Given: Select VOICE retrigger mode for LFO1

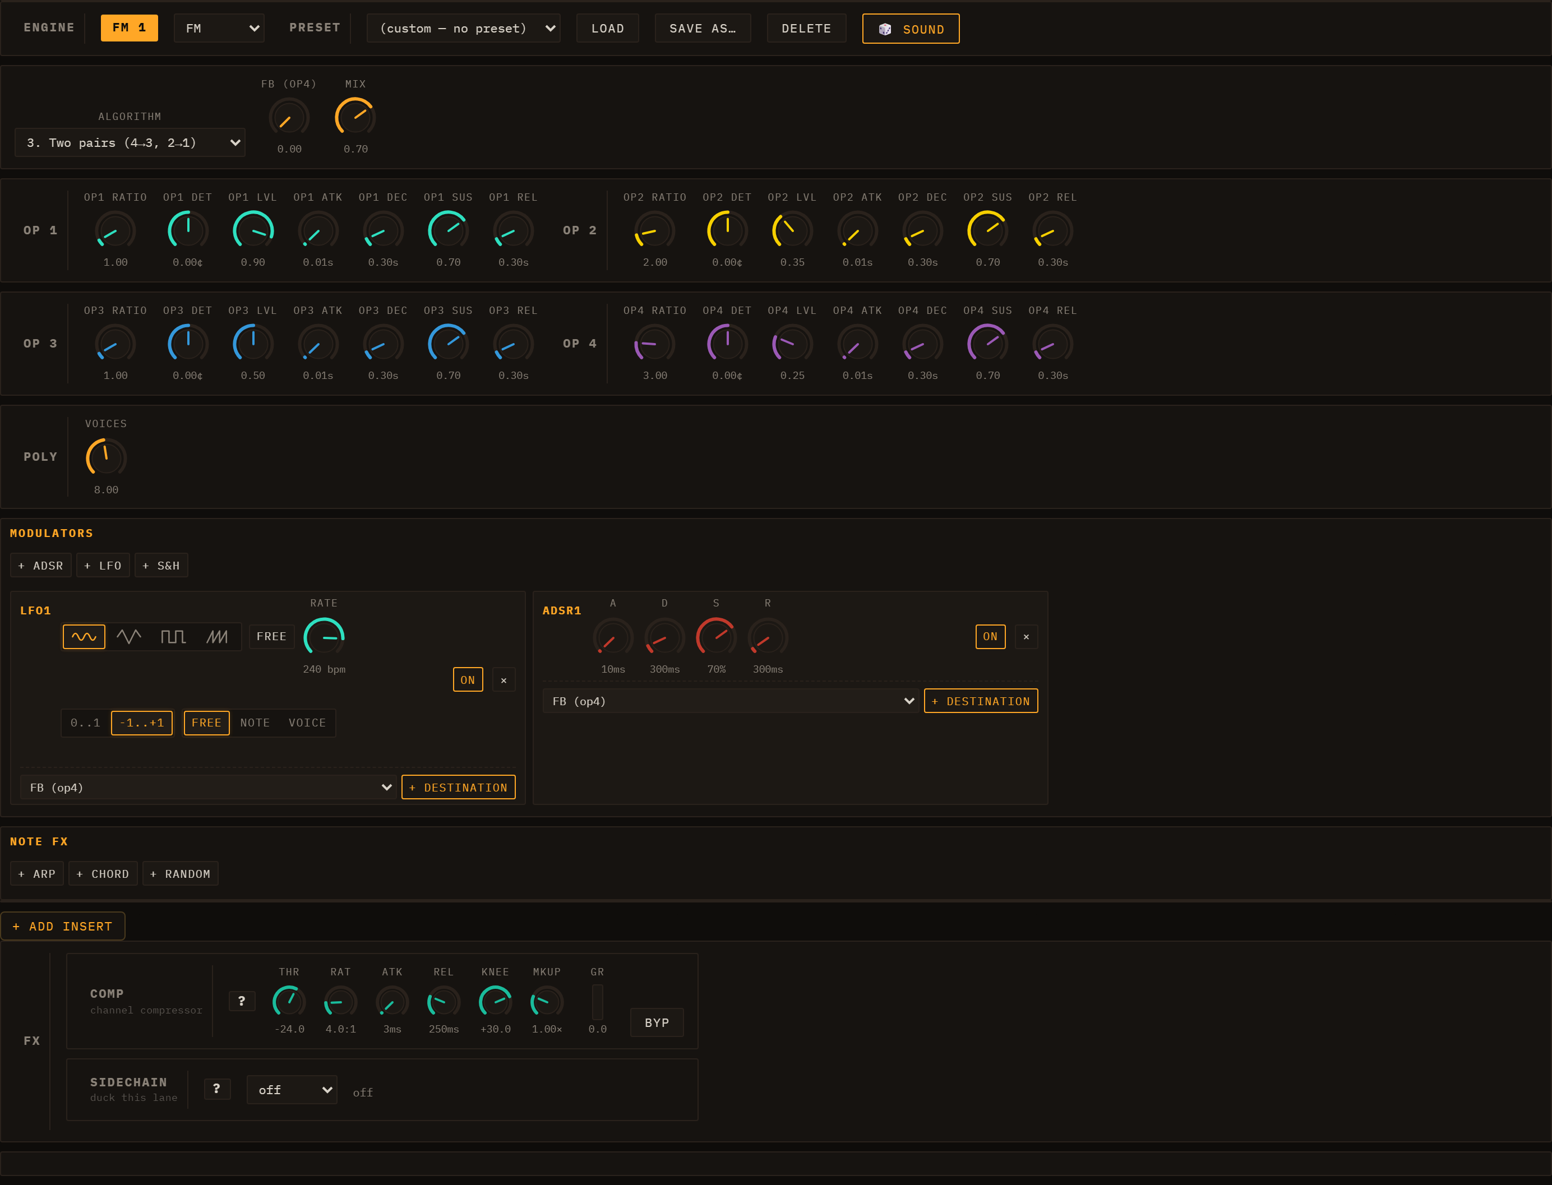Looking at the screenshot, I should [x=307, y=723].
